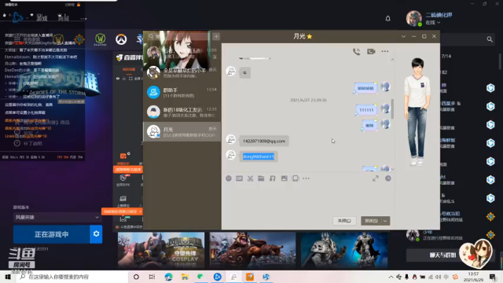Open the send-file folder icon

pyautogui.click(x=261, y=178)
